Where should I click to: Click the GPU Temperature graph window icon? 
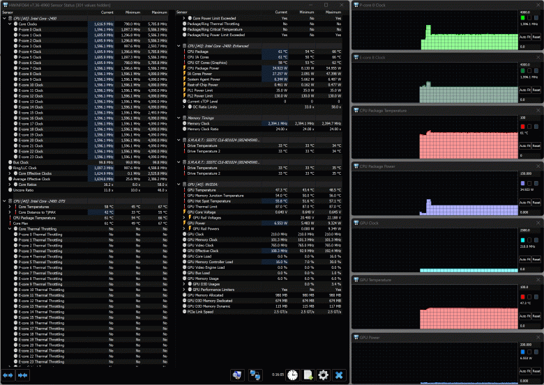click(x=356, y=280)
